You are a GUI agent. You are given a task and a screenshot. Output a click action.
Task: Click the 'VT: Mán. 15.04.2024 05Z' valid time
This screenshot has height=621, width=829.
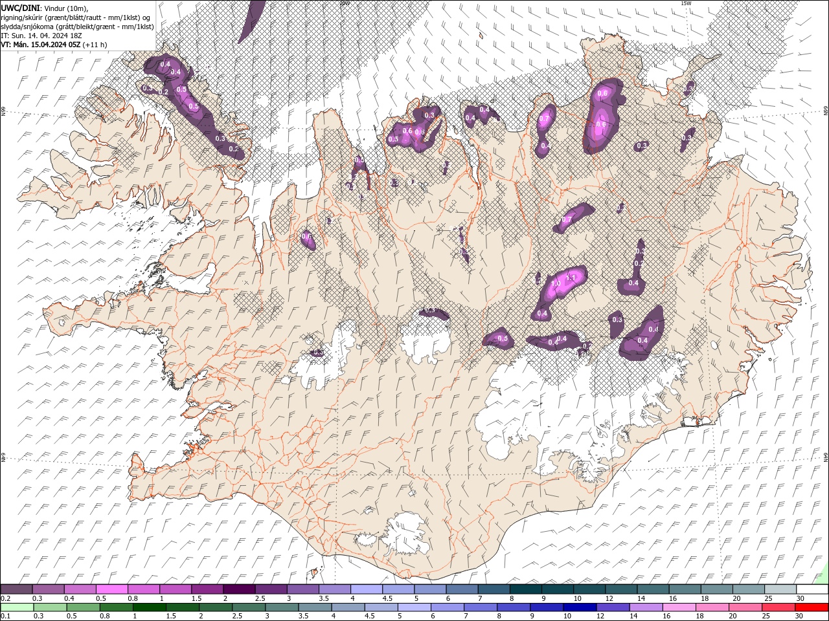(41, 45)
